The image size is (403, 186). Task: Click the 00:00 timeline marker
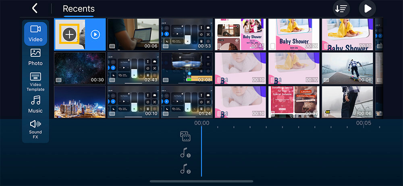202,123
